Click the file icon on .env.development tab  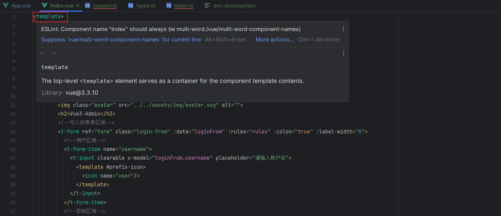click(x=207, y=6)
